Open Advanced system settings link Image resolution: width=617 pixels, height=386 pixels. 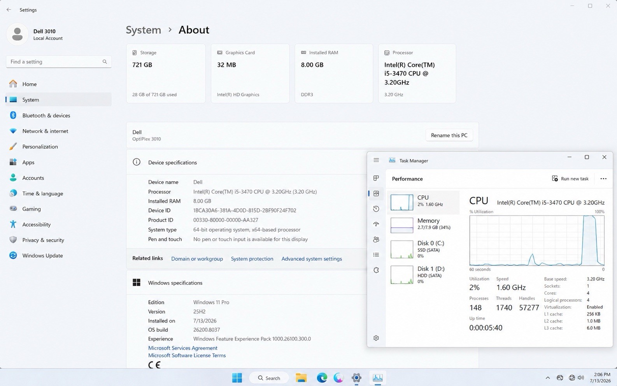312,259
